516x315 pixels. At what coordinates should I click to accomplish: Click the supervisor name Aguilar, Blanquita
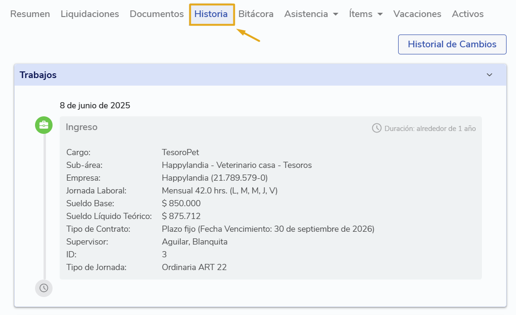point(195,242)
